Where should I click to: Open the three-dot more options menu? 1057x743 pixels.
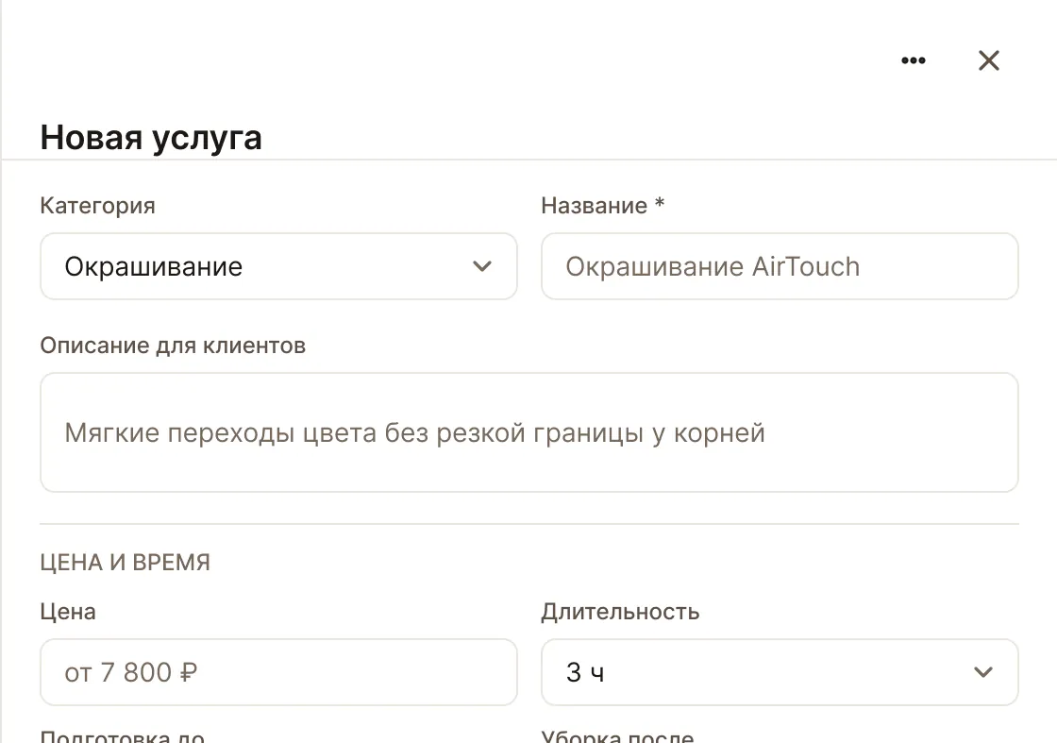click(914, 60)
